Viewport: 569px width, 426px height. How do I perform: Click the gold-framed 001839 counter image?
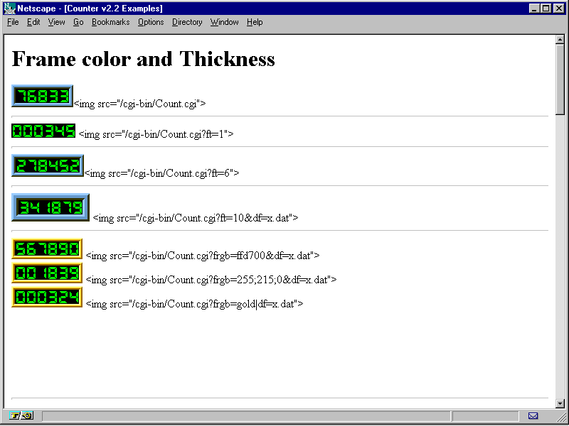point(47,273)
